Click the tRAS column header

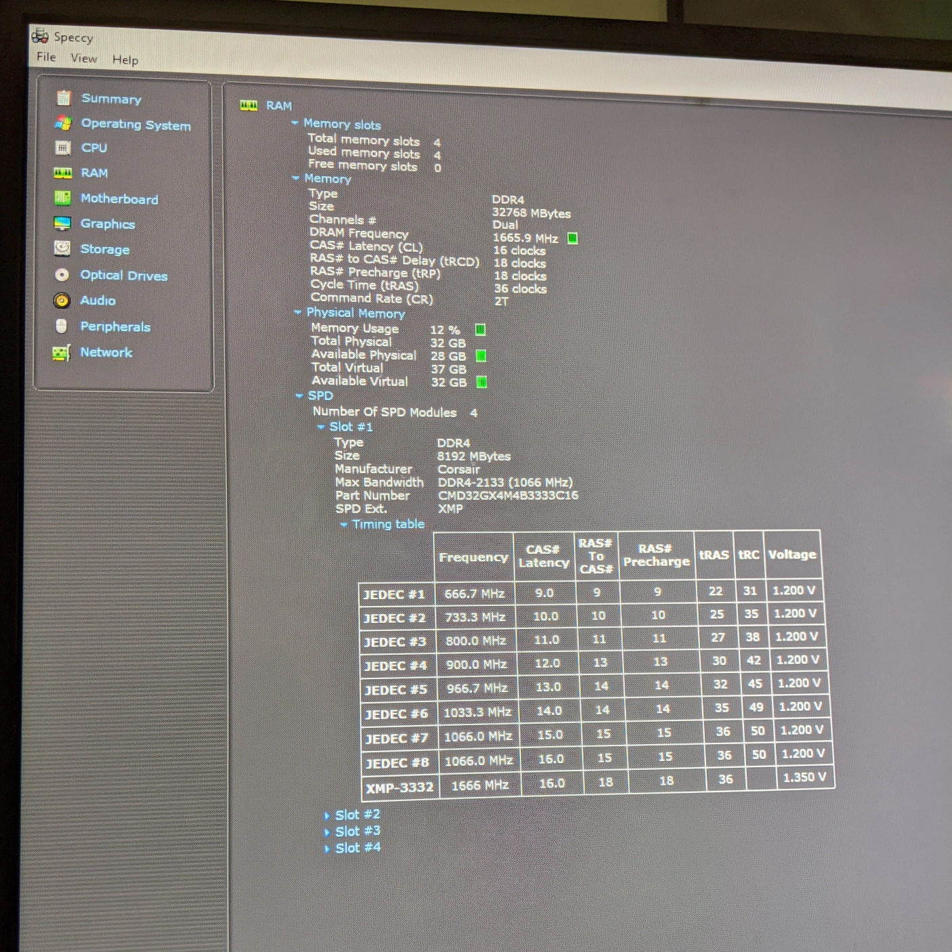click(x=714, y=555)
